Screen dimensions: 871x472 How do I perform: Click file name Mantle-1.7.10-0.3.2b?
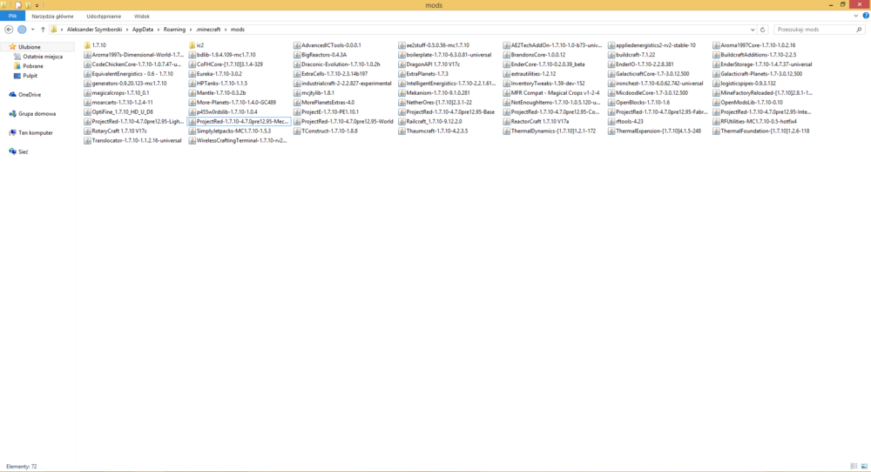tap(221, 92)
